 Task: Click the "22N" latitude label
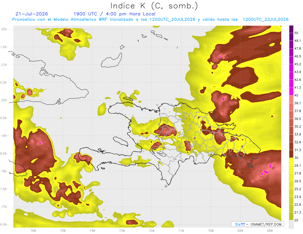click(x=4, y=29)
